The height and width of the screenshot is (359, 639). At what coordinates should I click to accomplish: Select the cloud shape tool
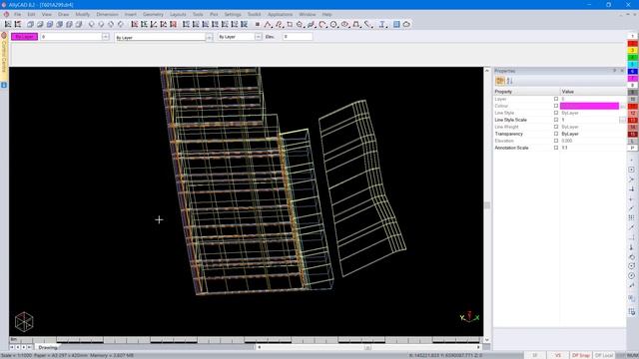(x=406, y=24)
